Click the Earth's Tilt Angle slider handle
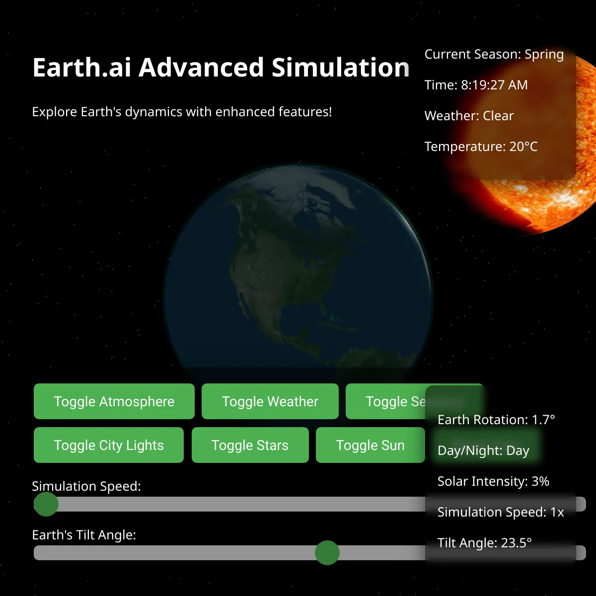 coord(327,552)
